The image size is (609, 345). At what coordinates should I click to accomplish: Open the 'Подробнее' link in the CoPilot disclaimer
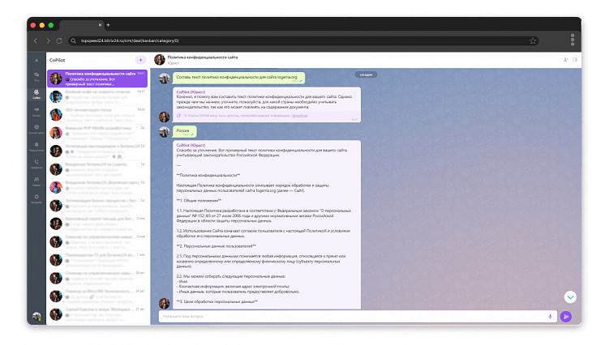pyautogui.click(x=299, y=116)
